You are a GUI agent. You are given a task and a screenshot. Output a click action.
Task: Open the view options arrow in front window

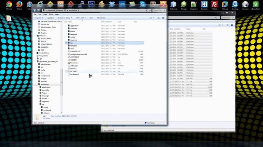pyautogui.click(x=154, y=18)
